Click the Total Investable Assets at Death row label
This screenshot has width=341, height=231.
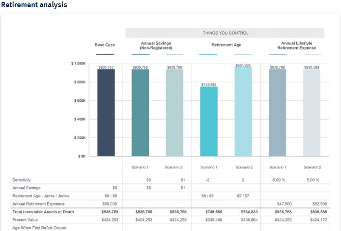(x=43, y=212)
